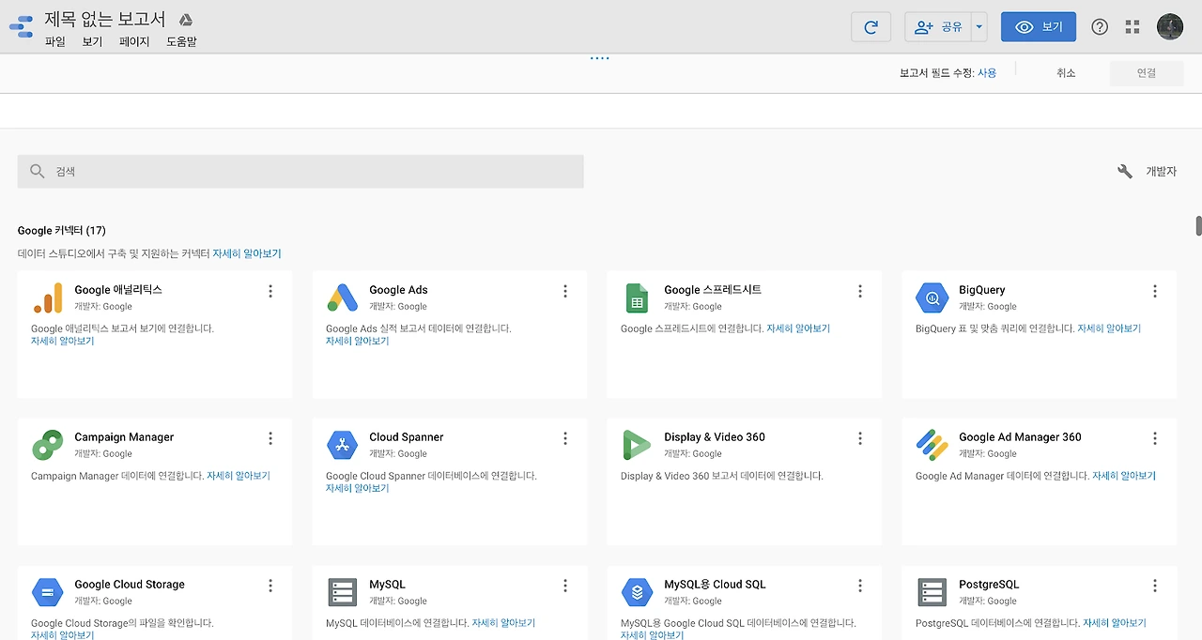Open more options for Google 스프레드시트

click(x=860, y=291)
